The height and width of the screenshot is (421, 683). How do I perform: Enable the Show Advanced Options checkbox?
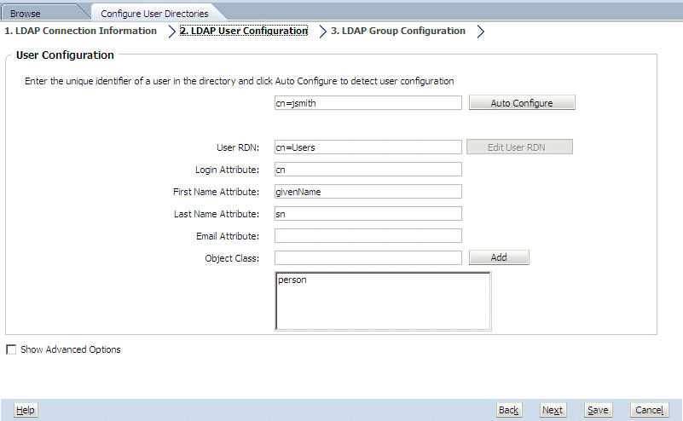pyautogui.click(x=11, y=349)
